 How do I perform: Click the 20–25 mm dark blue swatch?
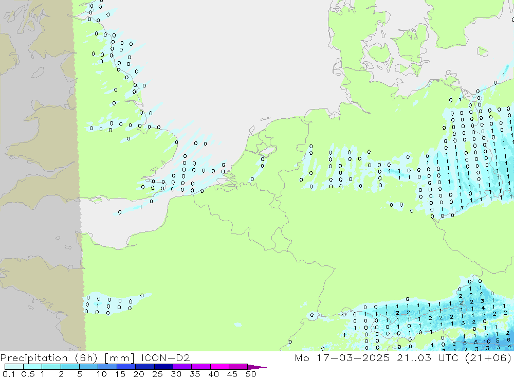click(145, 367)
